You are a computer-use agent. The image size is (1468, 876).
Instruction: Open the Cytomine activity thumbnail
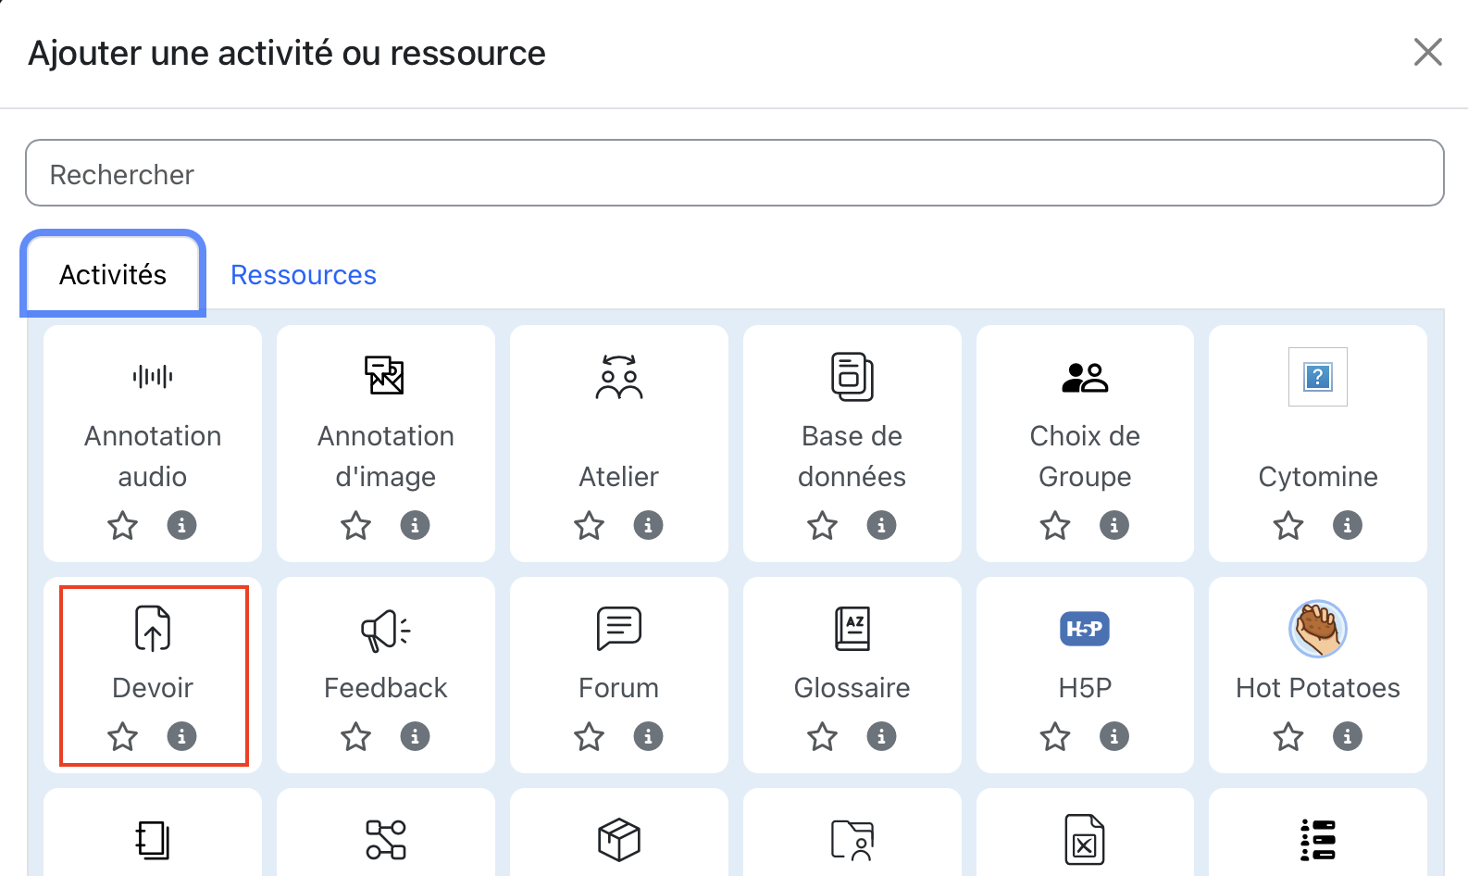coord(1318,377)
